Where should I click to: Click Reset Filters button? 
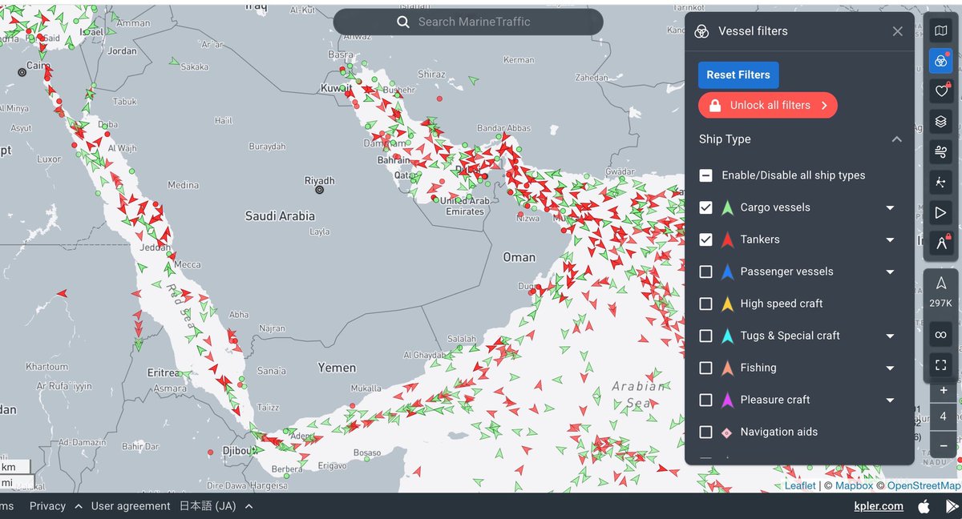[x=738, y=74]
